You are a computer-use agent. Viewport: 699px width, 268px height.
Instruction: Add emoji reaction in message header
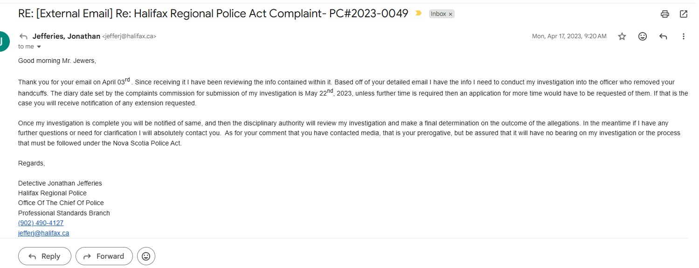[643, 36]
